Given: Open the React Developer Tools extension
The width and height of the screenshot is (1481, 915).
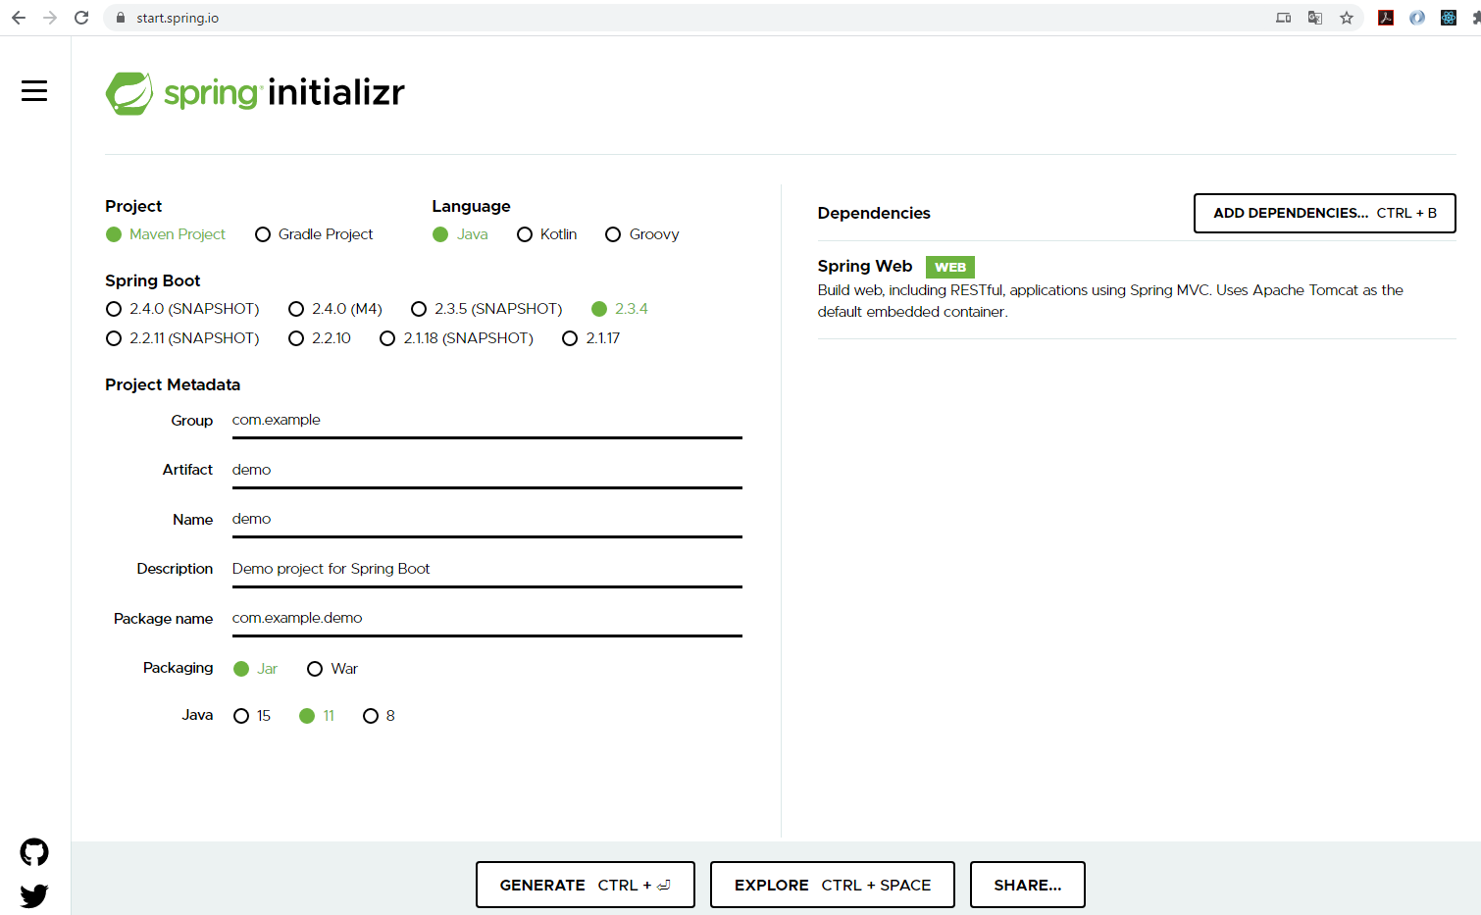Looking at the screenshot, I should point(1448,18).
